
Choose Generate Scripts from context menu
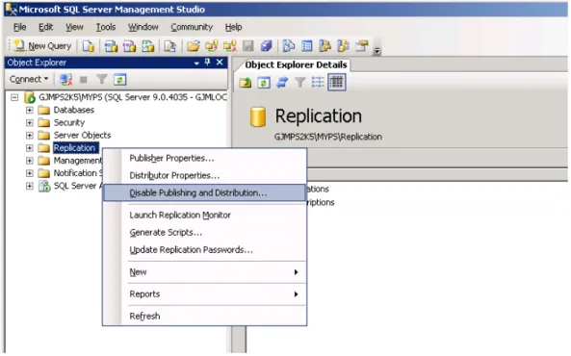[x=205, y=233]
